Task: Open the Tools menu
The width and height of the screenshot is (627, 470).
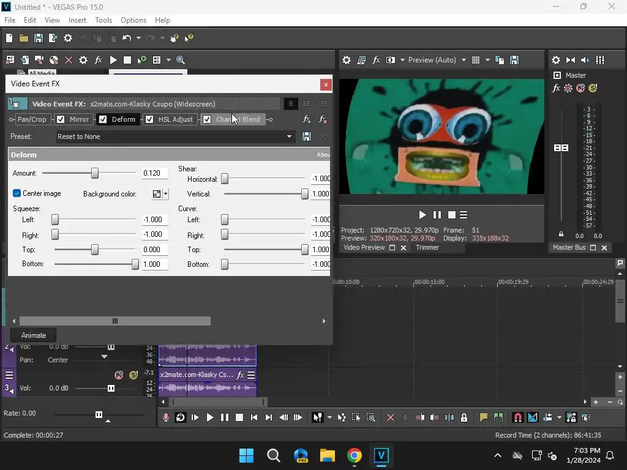Action: (103, 20)
